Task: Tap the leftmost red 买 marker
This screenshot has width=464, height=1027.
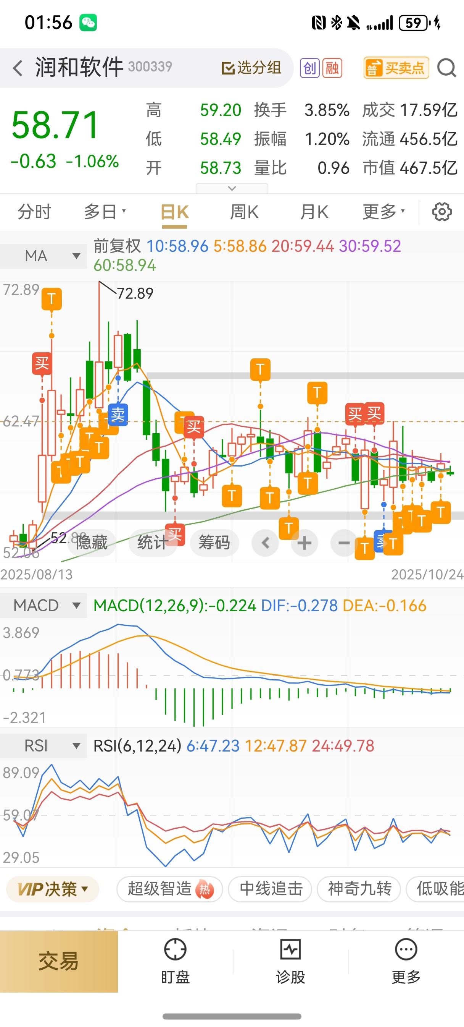Action: [42, 364]
